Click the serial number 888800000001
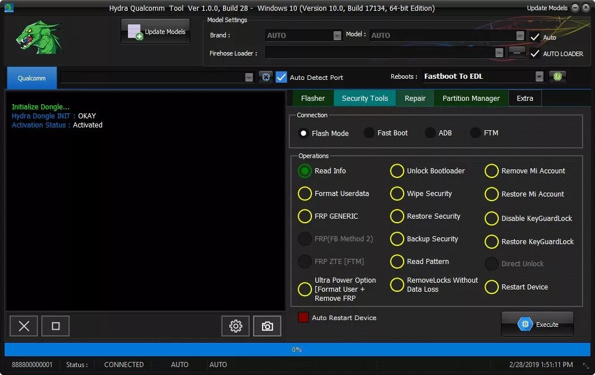Image resolution: width=595 pixels, height=375 pixels. pos(32,365)
